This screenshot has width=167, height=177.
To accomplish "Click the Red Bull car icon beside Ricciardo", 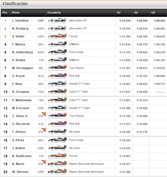I will click(57, 123).
